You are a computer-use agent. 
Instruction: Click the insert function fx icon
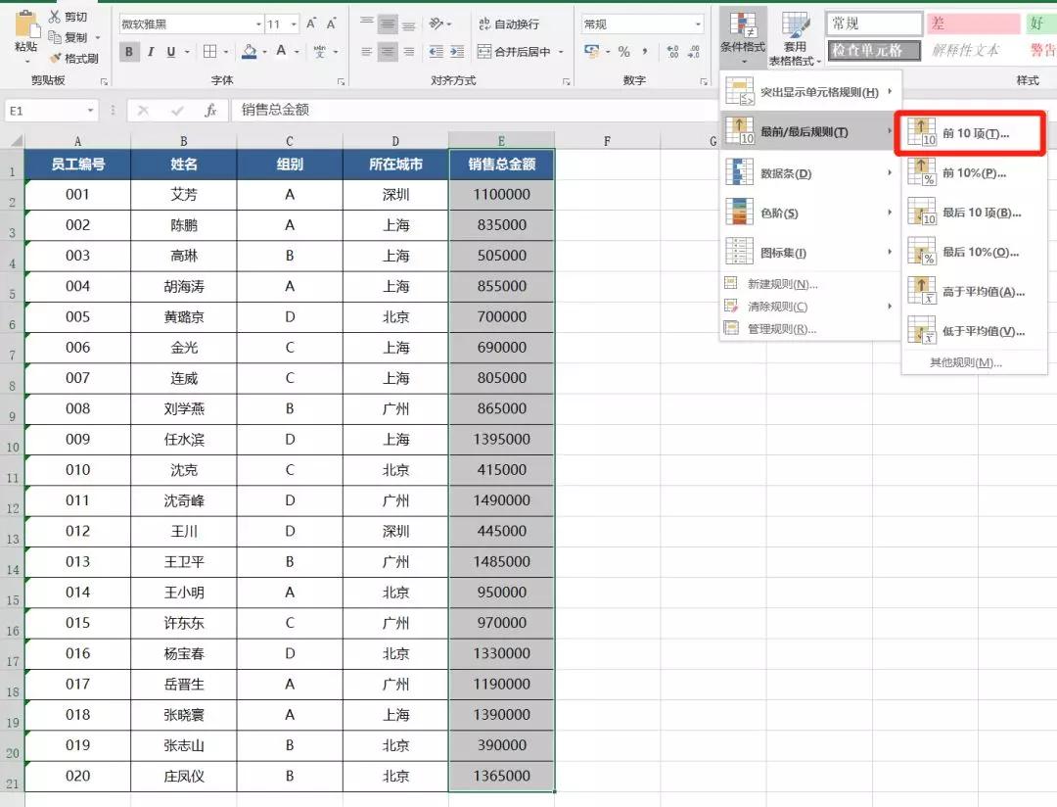coord(210,111)
